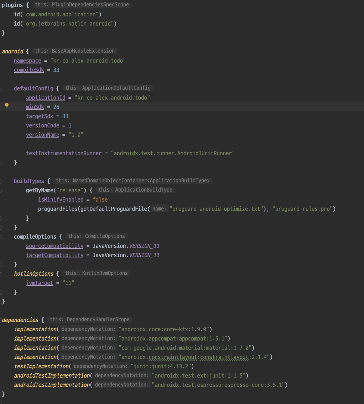
Task: Click the applicationId string value
Action: click(112, 98)
